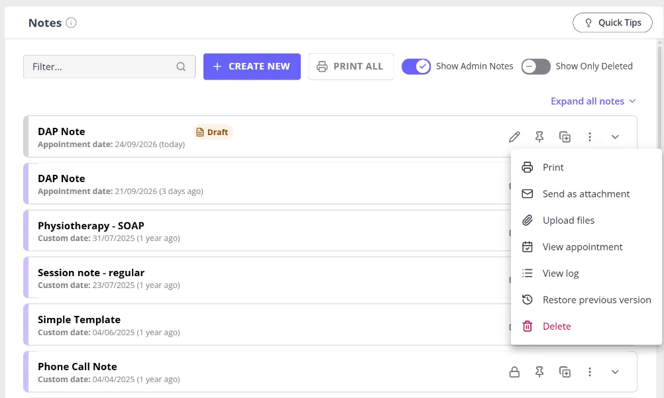Choose Restore previous version
664x398 pixels.
coord(586,300)
